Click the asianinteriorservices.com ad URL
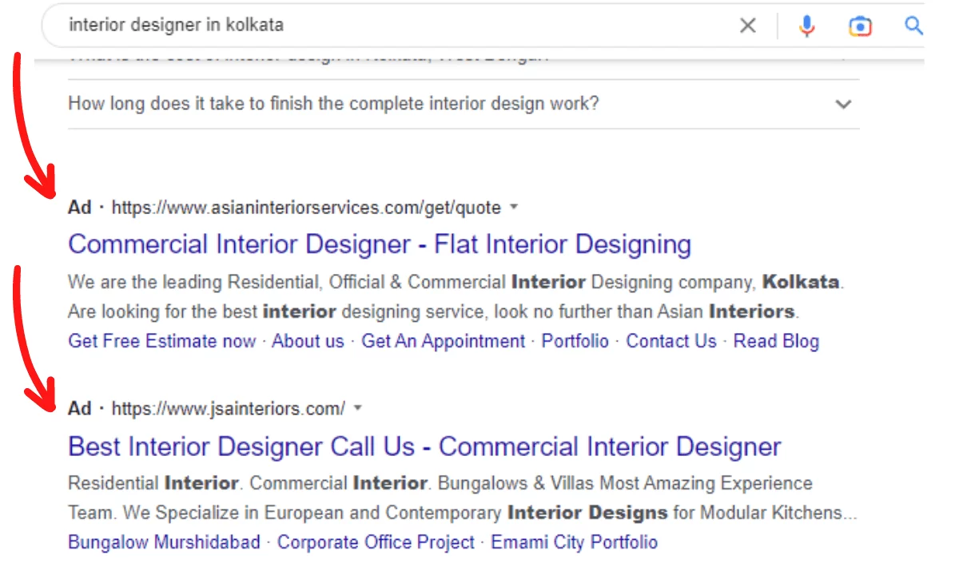Viewport: 959px width, 575px height. click(306, 208)
